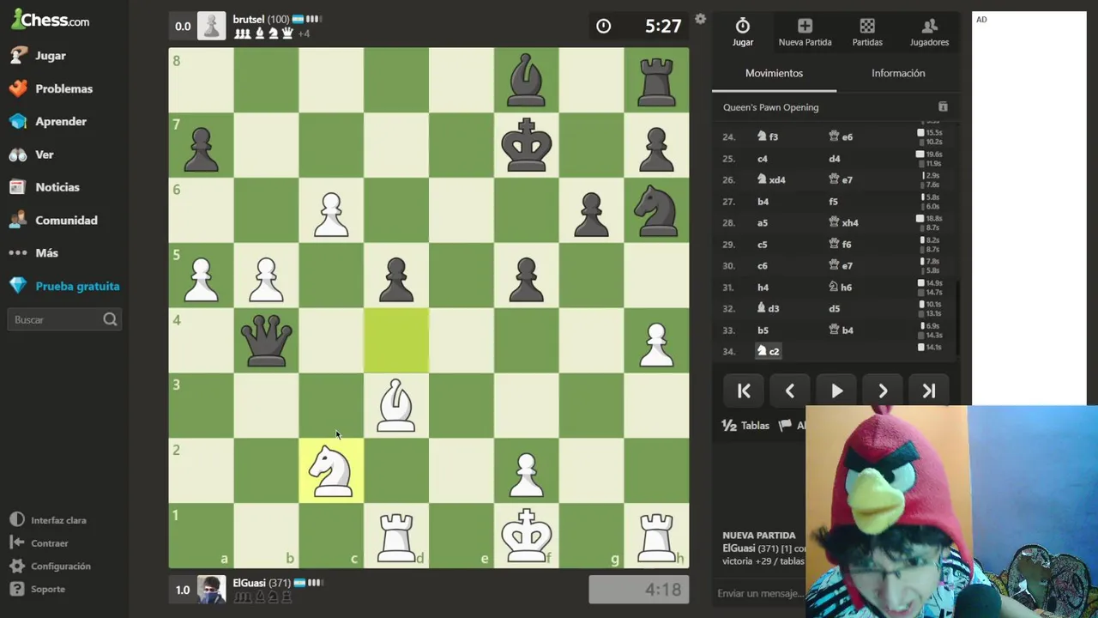
Task: Click ElGuasi's profile avatar
Action: click(212, 590)
